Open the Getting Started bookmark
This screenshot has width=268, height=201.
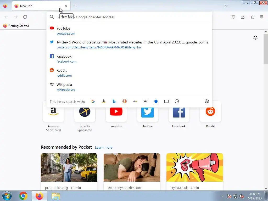(x=16, y=26)
